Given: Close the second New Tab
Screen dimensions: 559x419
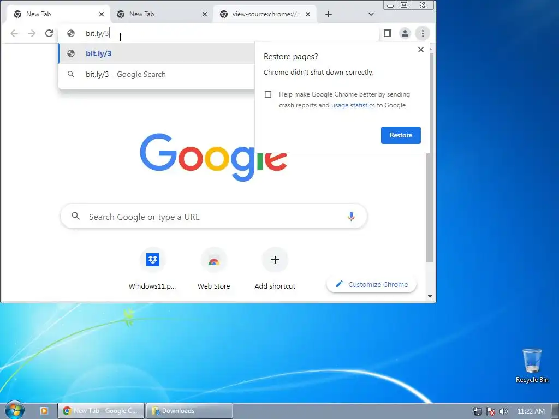Looking at the screenshot, I should tap(205, 14).
